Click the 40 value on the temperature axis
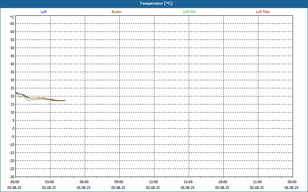This screenshot has height=192, width=308. (12, 64)
